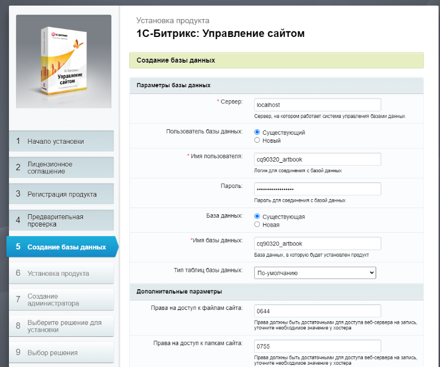Click the 'Имя пользователя' input field
The image size is (440, 367).
(x=317, y=159)
